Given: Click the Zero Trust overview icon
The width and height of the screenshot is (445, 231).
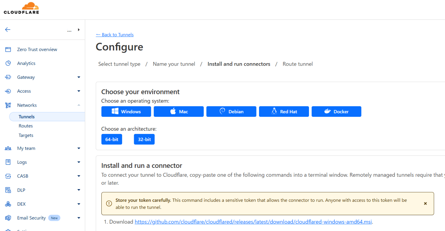Looking at the screenshot, I should (8, 49).
